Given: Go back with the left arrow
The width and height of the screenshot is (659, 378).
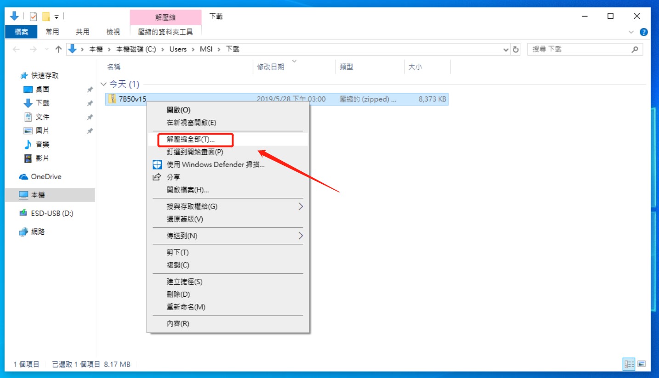Looking at the screenshot, I should point(17,49).
